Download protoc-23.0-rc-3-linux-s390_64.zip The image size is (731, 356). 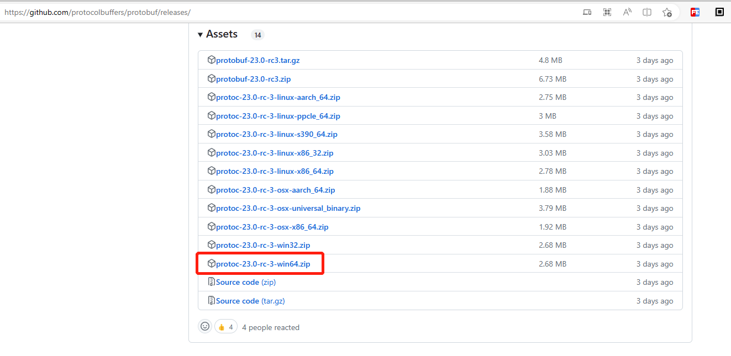coord(277,135)
